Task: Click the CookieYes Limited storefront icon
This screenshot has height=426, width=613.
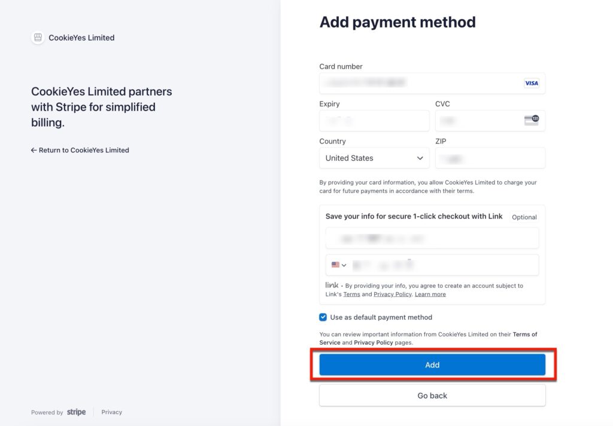Action: pyautogui.click(x=37, y=37)
